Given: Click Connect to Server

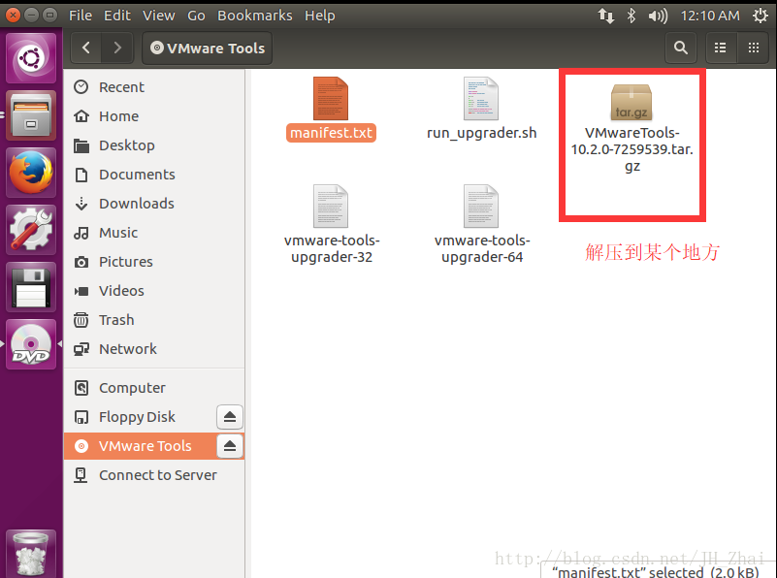Looking at the screenshot, I should tap(154, 475).
